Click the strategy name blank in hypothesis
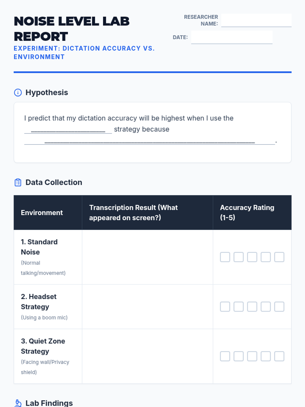The width and height of the screenshot is (305, 407). 68,129
